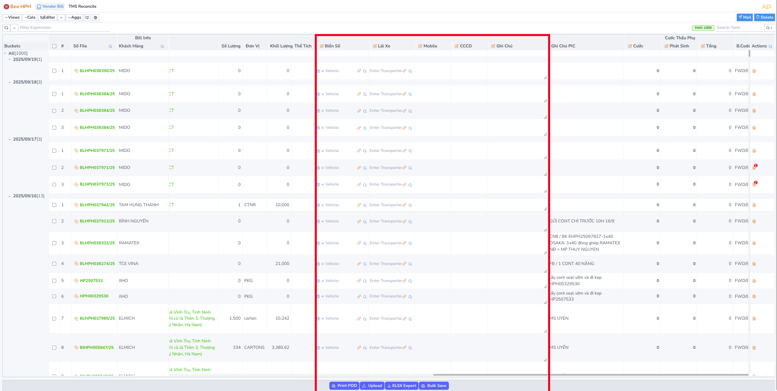This screenshot has height=391, width=777.
Task: Collapse the 2025/09/16 bucket in sidebar
Action: (x=10, y=196)
